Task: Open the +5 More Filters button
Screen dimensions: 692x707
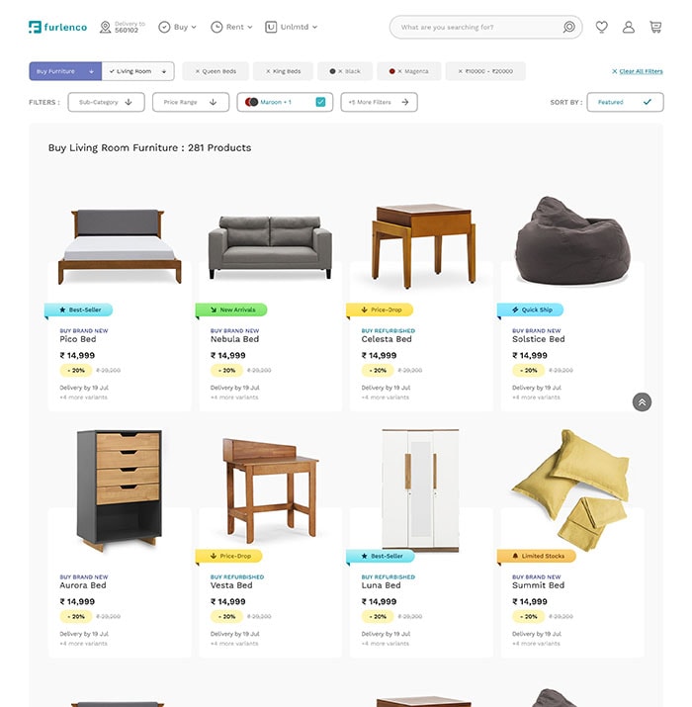Action: [380, 103]
